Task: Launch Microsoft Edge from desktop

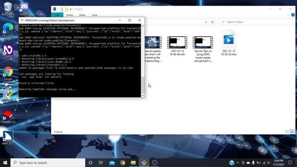Action: point(8,32)
